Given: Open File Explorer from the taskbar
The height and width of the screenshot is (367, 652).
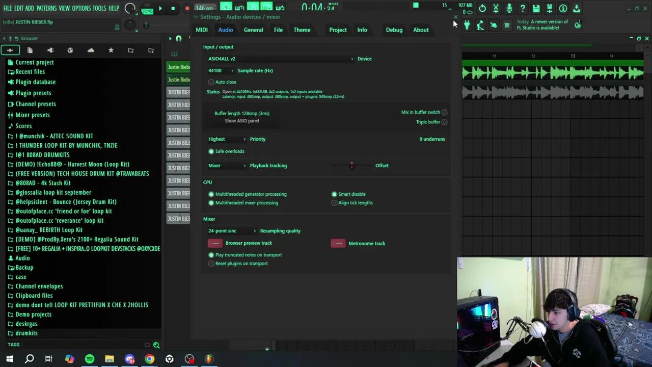Looking at the screenshot, I should 109,359.
